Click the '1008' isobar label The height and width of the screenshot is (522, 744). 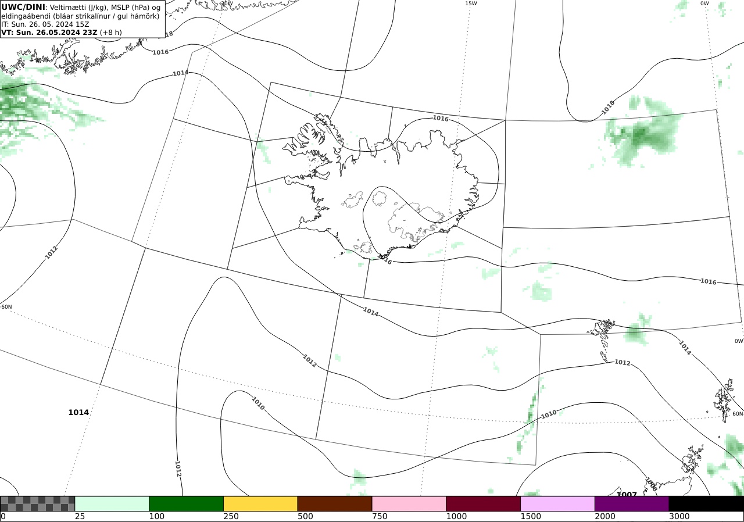coord(651,484)
